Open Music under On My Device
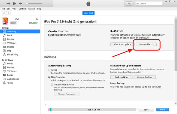This screenshot has width=177, height=114. 10,64
